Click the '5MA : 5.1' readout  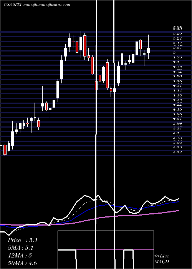point(21,248)
